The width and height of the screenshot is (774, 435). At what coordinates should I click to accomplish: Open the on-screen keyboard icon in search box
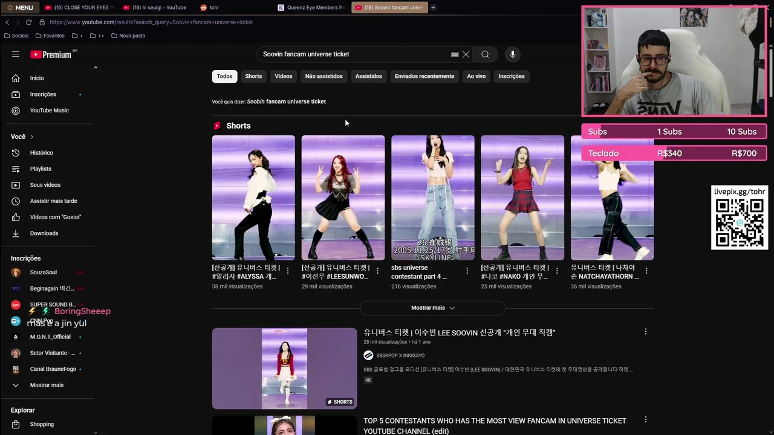click(455, 54)
